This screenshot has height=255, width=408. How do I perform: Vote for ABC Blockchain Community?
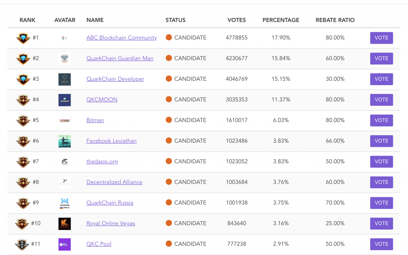point(381,38)
